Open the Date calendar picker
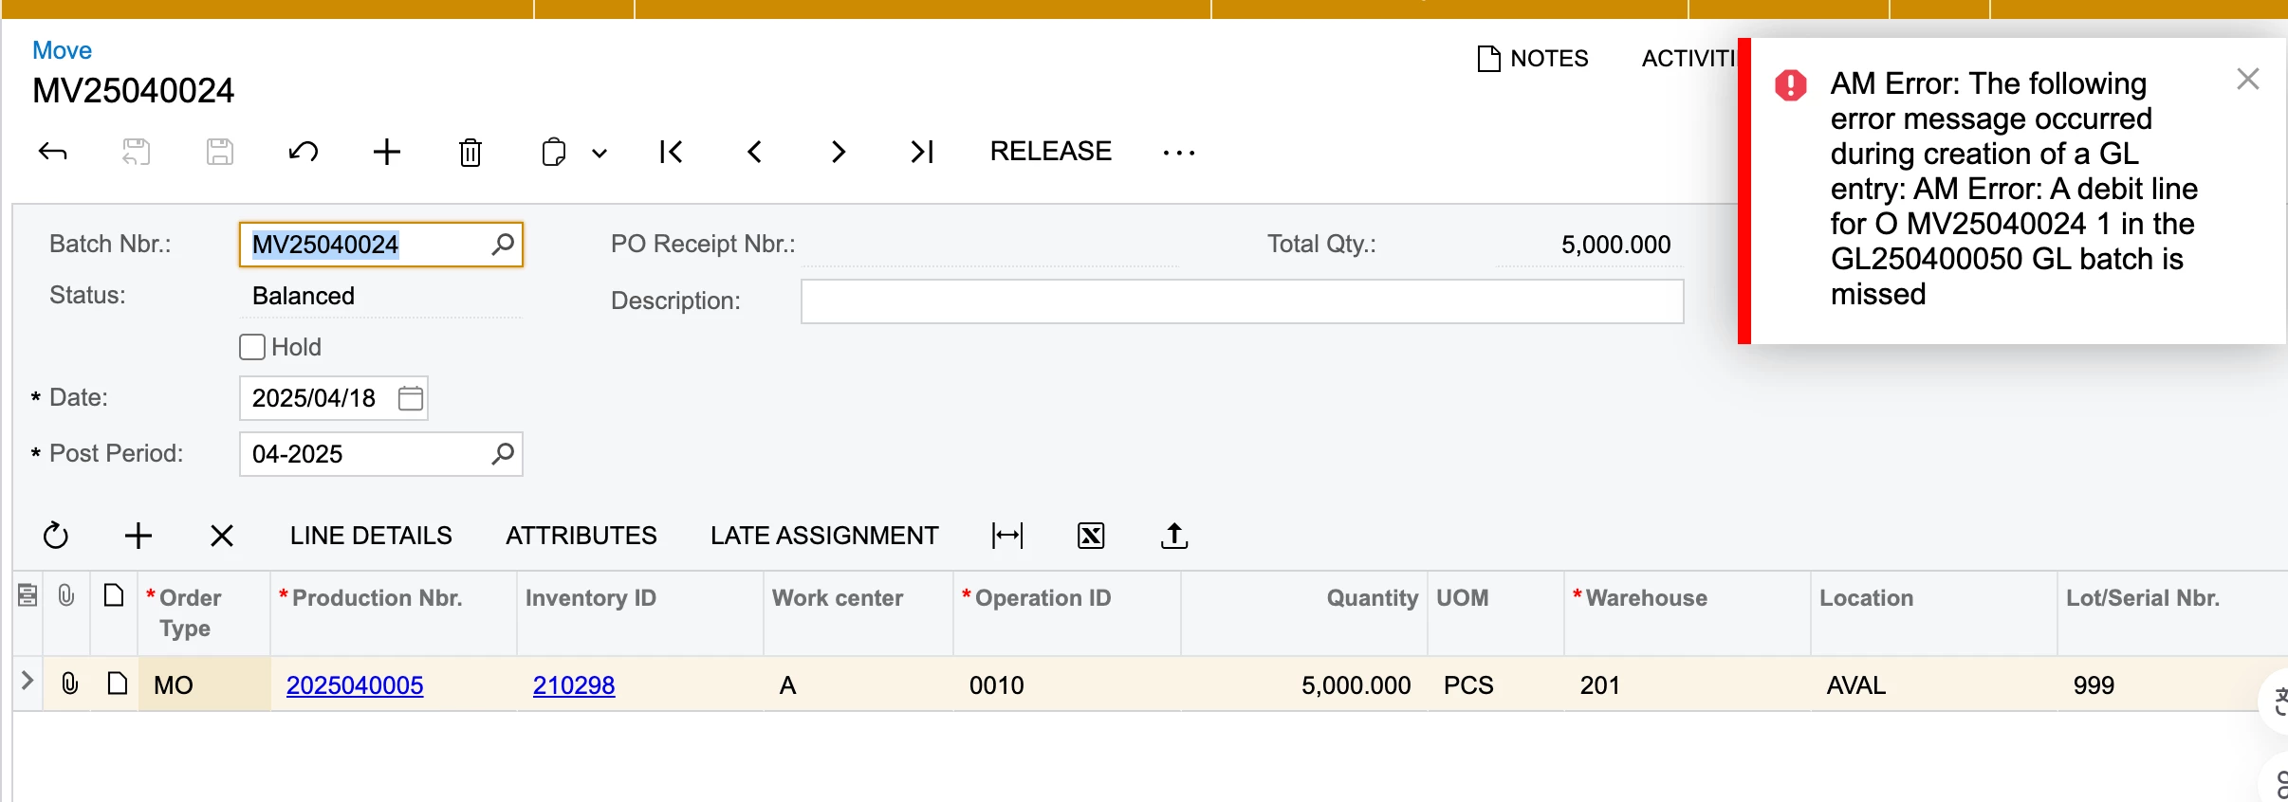Viewport: 2288px width, 802px height. [x=411, y=398]
